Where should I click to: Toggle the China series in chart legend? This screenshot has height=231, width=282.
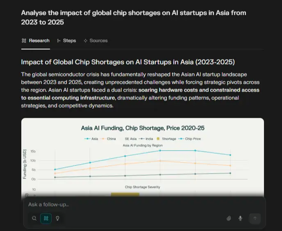(x=109, y=139)
